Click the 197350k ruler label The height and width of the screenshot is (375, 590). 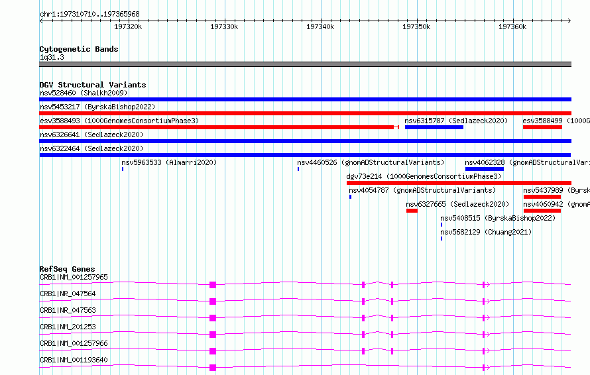[416, 27]
